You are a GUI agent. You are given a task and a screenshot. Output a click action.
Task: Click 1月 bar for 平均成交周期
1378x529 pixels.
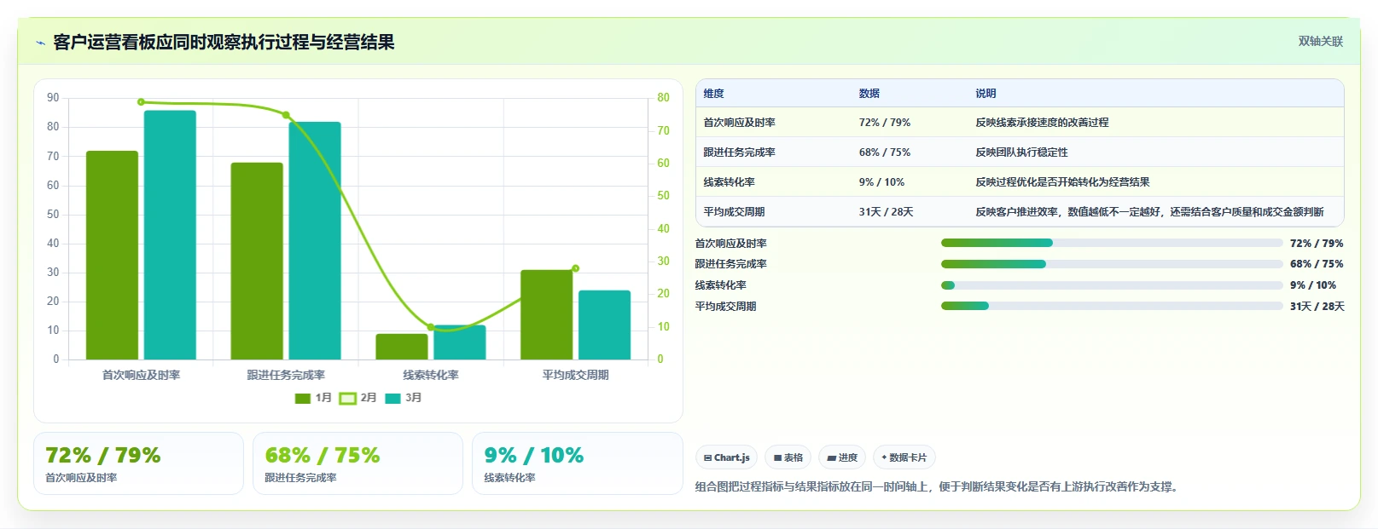point(547,314)
